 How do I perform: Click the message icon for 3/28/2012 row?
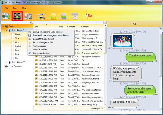tap(36, 57)
